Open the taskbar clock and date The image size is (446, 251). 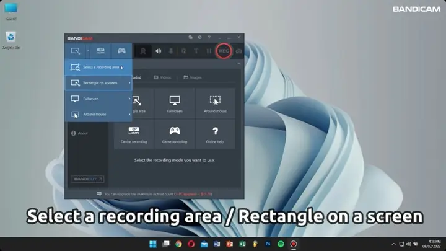pyautogui.click(x=432, y=244)
